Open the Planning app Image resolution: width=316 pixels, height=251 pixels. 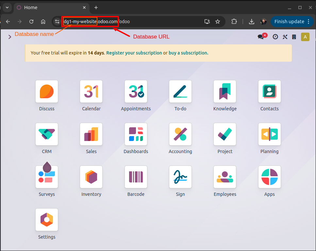270,134
